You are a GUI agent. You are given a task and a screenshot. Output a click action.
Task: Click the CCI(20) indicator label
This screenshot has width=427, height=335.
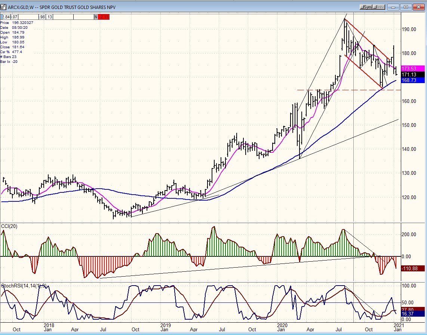coord(9,226)
